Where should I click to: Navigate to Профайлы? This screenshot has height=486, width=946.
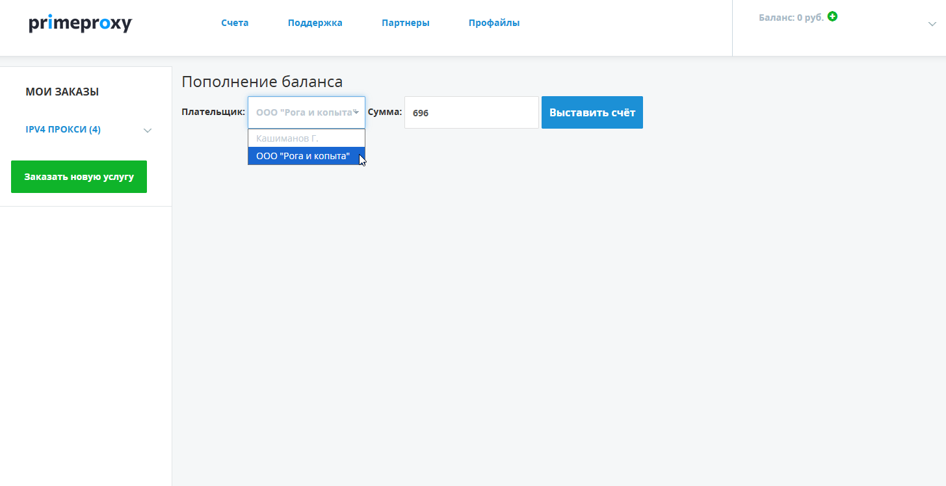[494, 23]
